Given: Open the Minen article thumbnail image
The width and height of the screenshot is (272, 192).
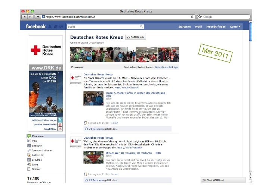Looking at the screenshot, I should click(x=93, y=158).
